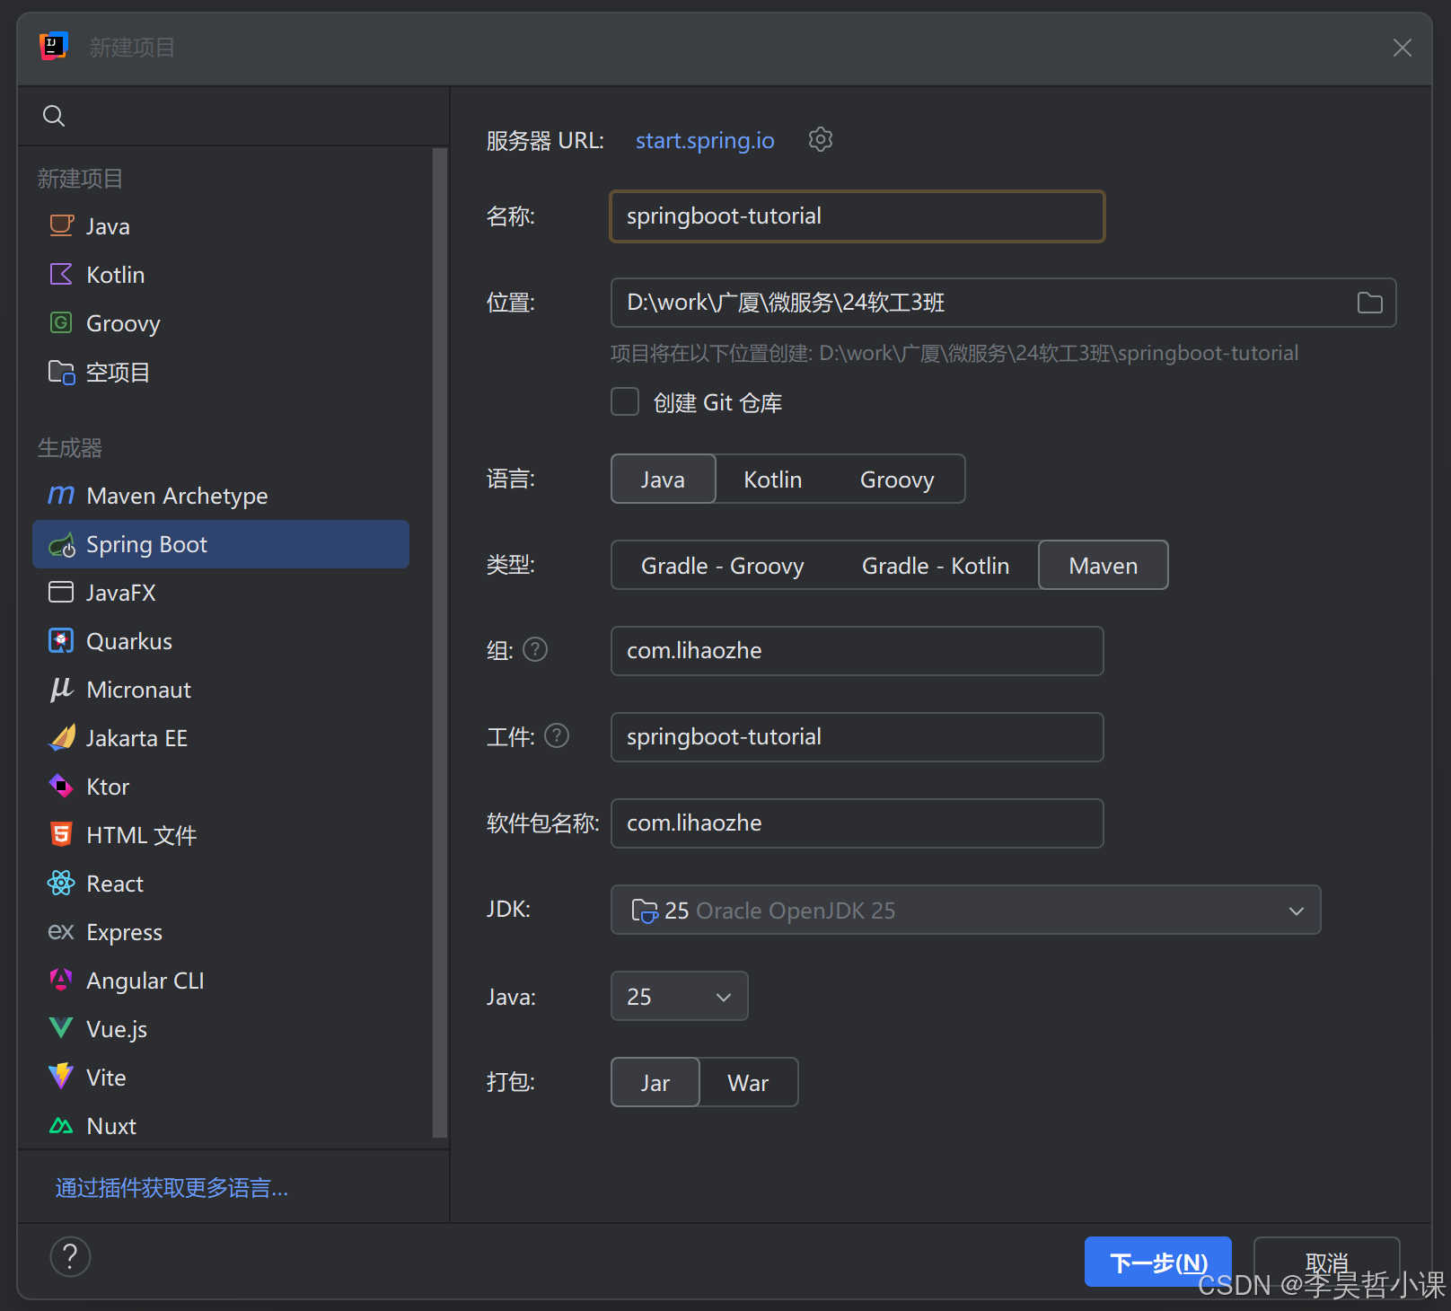Click the 工件 artifact input field
Image resolution: width=1451 pixels, height=1311 pixels.
click(x=857, y=737)
